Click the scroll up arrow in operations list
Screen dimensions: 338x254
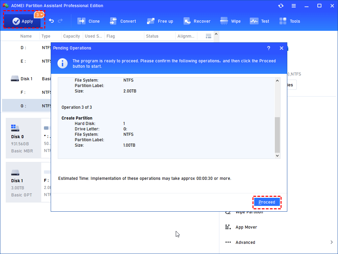click(277, 81)
